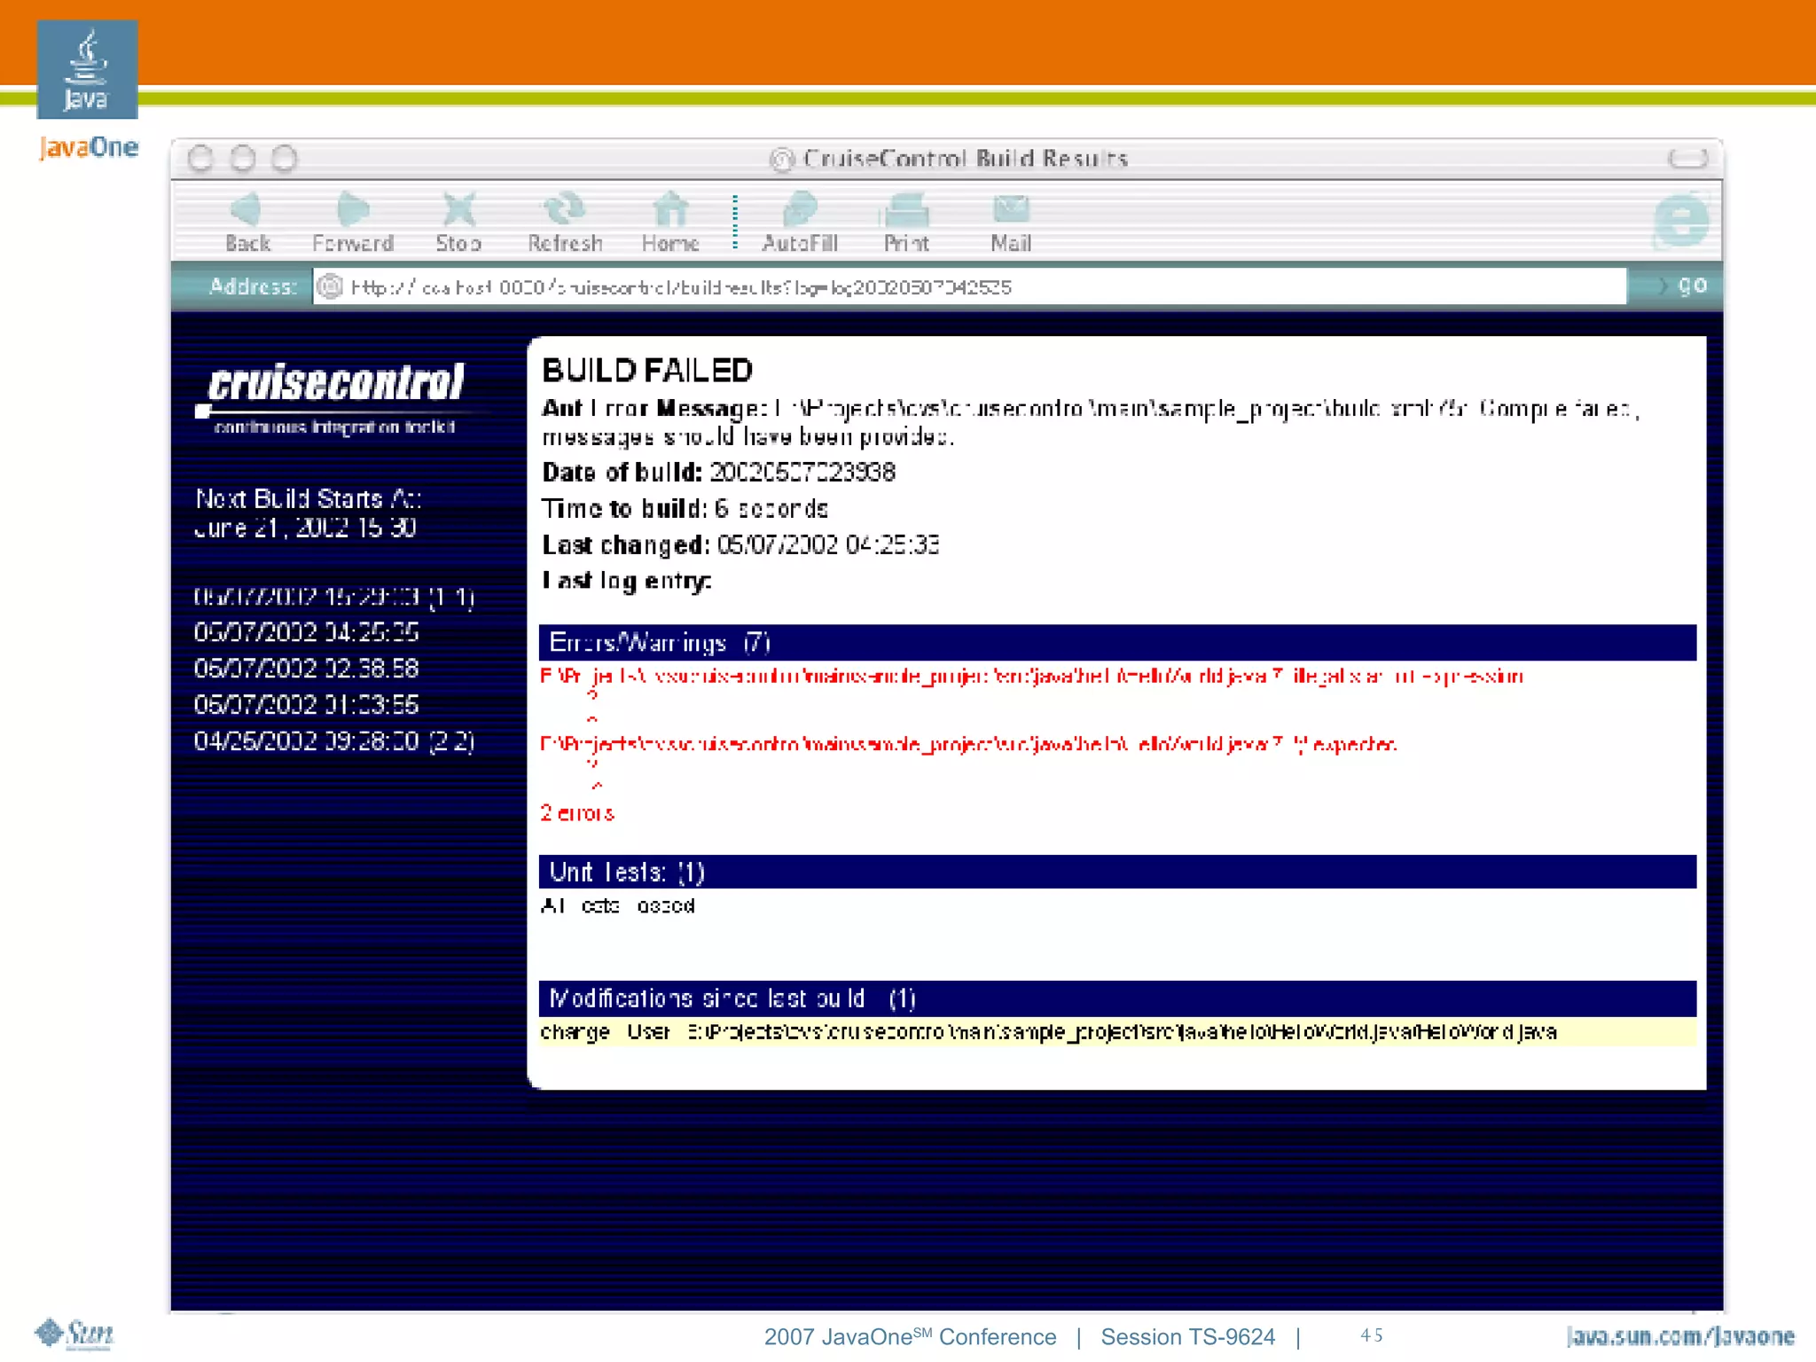Click the Stop toolbar icon
Image resolution: width=1816 pixels, height=1362 pixels.
click(458, 210)
